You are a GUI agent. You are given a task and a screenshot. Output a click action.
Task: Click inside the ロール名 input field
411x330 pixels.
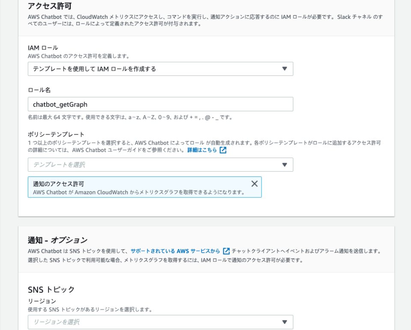161,104
